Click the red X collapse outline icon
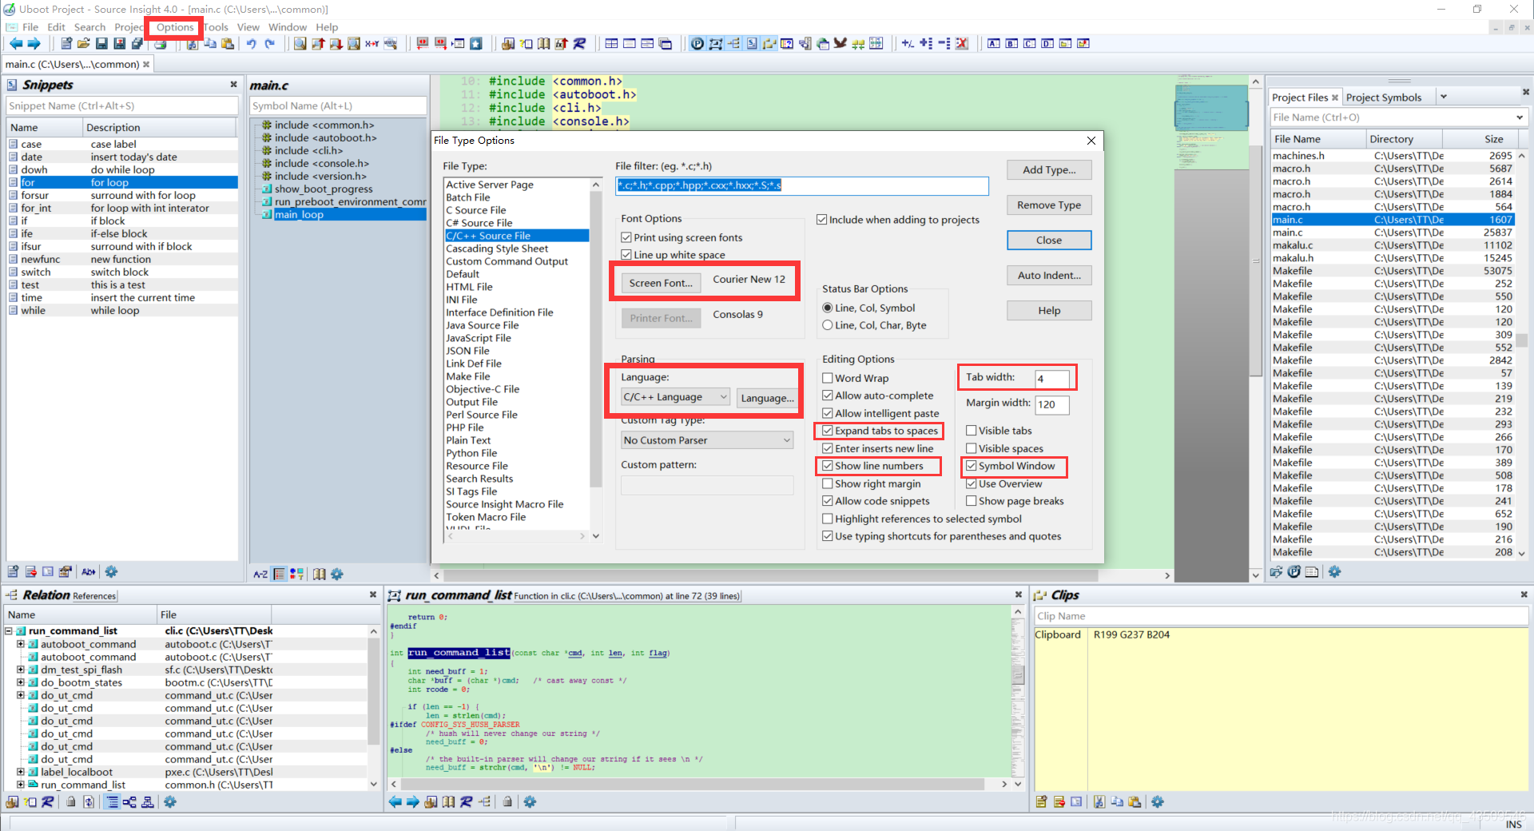1534x831 pixels. point(962,43)
